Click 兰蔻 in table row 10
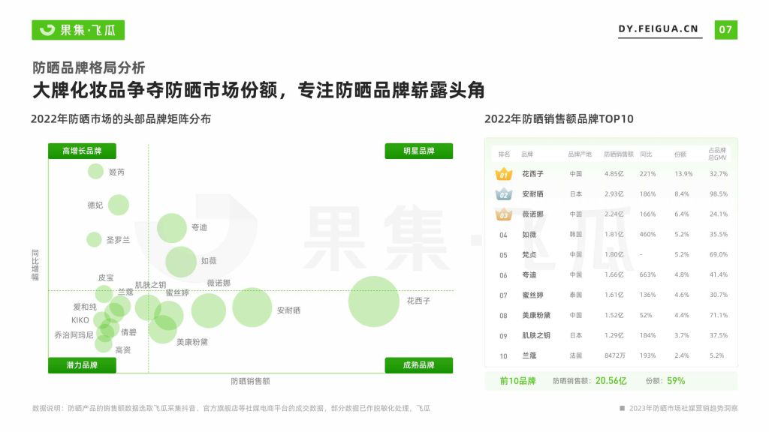 click(529, 355)
